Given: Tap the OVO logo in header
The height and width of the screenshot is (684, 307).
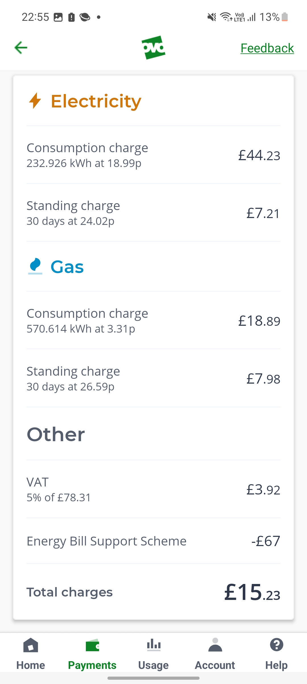Looking at the screenshot, I should click(153, 48).
